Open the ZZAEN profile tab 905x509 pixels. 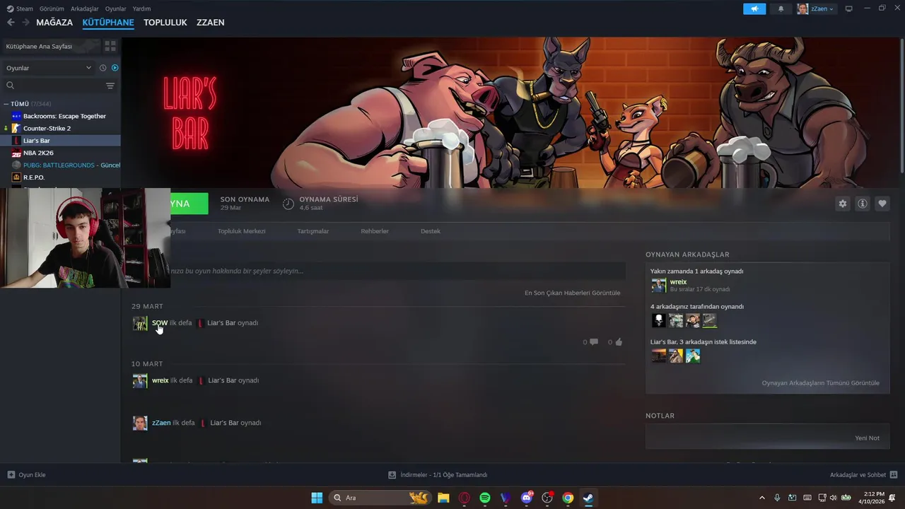(211, 23)
